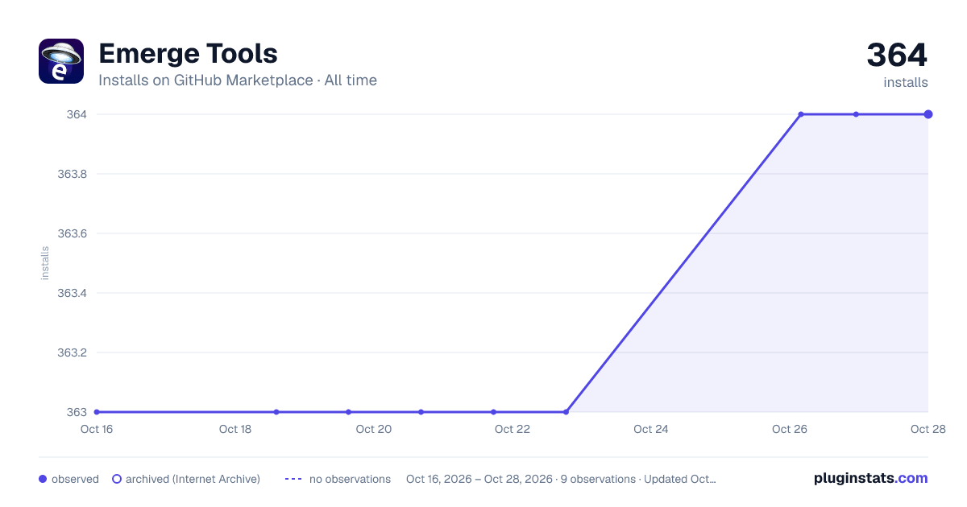The height and width of the screenshot is (507, 967).
Task: Click the x-axis label Oct 18
Action: [x=235, y=429]
